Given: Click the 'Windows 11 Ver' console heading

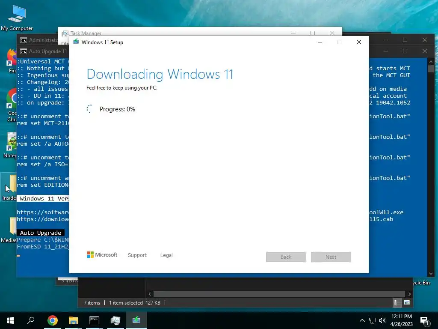Looking at the screenshot, I should click(x=44, y=199).
